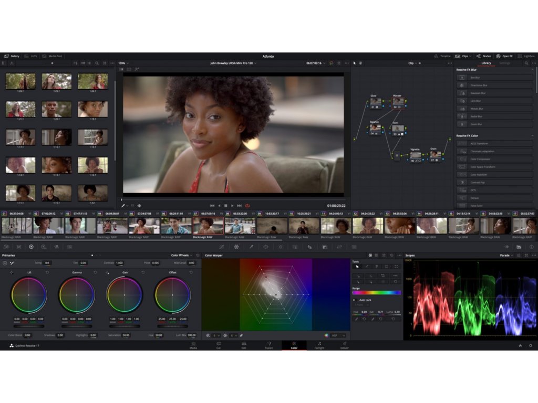Toggle the Timeline view button
The height and width of the screenshot is (403, 538).
coord(442,56)
